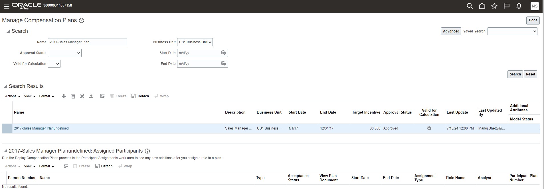Click the '7/15/24 12:00 PM' cell
Image resolution: width=544 pixels, height=189 pixels.
click(x=460, y=128)
